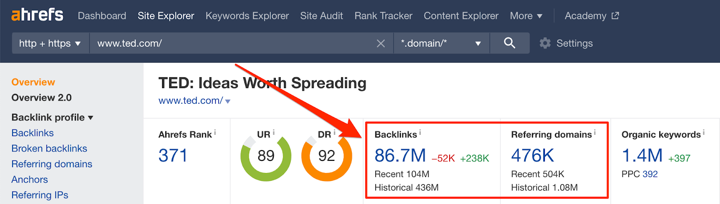Click the -52K lost backlinks figure
Viewport: 720px width, 204px height.
point(443,158)
